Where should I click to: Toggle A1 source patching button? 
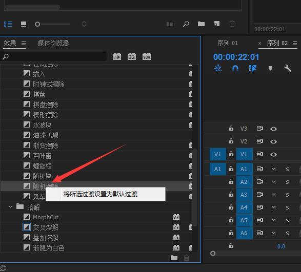click(x=218, y=169)
